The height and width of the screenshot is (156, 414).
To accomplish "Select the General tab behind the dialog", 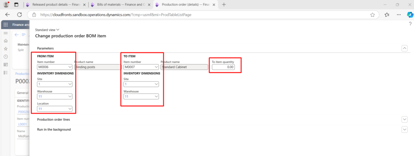I will 23,93.
